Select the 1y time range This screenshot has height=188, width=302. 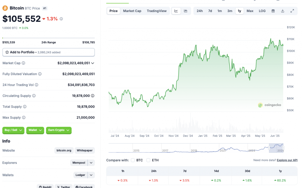pos(239,11)
